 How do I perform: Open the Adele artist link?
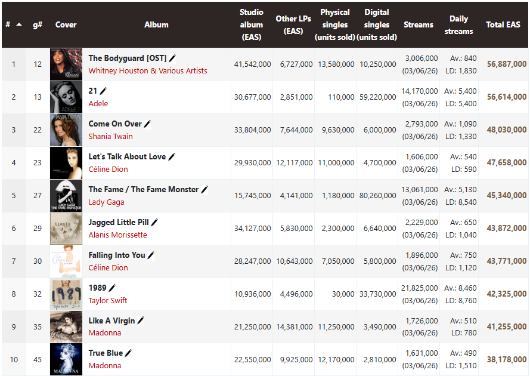pos(98,104)
